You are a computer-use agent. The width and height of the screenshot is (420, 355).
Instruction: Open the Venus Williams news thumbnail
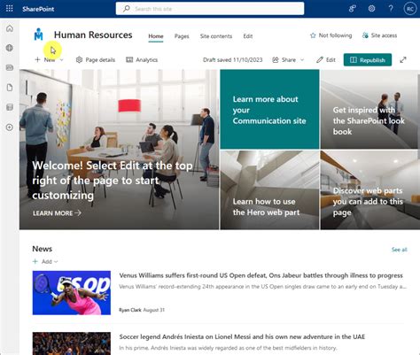72,293
